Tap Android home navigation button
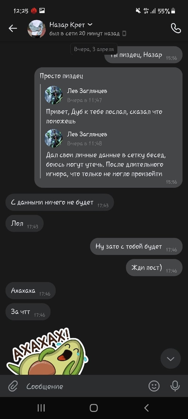This screenshot has width=188, height=419. [x=94, y=408]
